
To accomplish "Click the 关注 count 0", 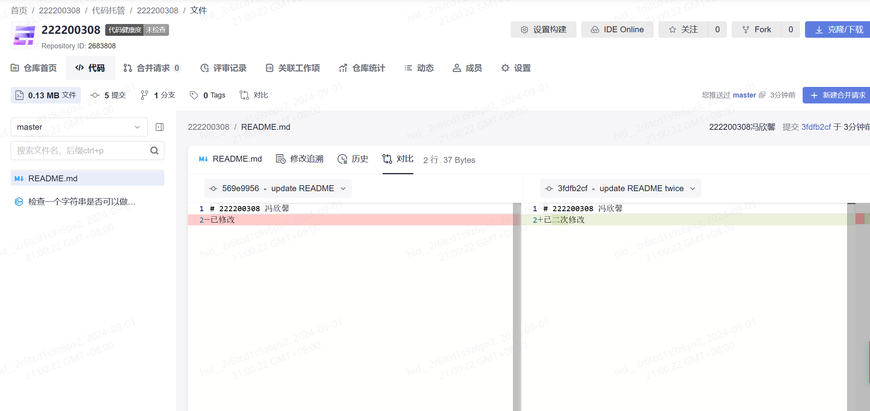I will coord(718,29).
